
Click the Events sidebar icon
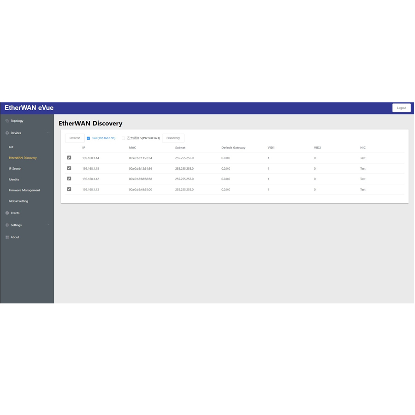[x=7, y=213]
